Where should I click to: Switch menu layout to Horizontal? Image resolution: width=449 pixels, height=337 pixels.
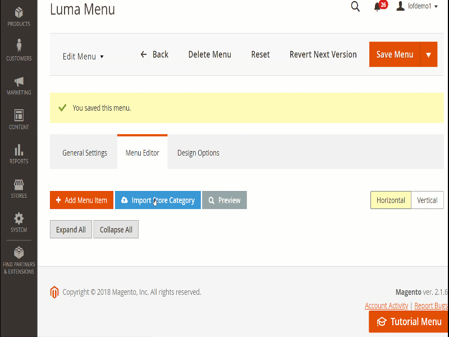(x=391, y=201)
